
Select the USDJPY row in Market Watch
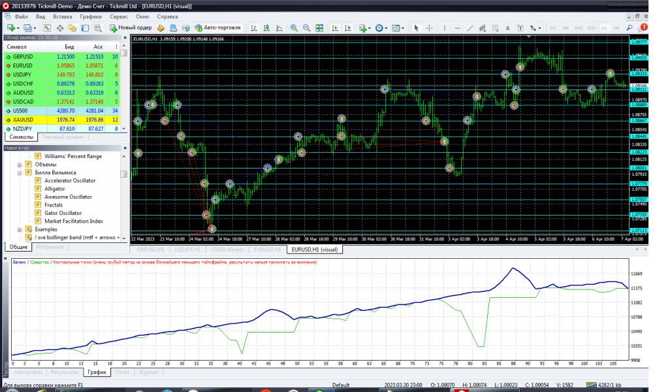[61, 75]
